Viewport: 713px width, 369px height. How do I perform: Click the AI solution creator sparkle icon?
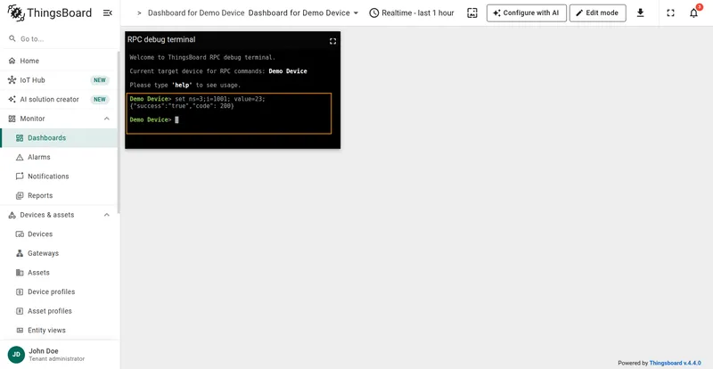(x=12, y=99)
